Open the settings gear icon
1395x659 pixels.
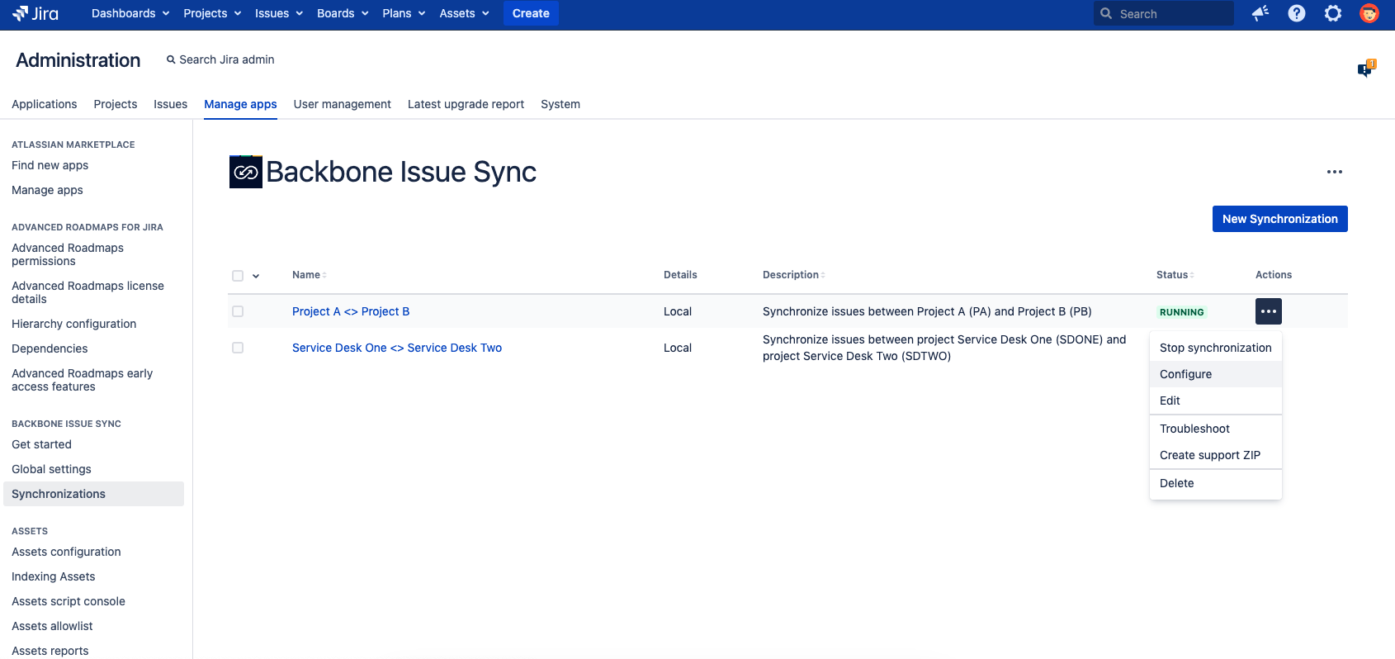point(1333,13)
